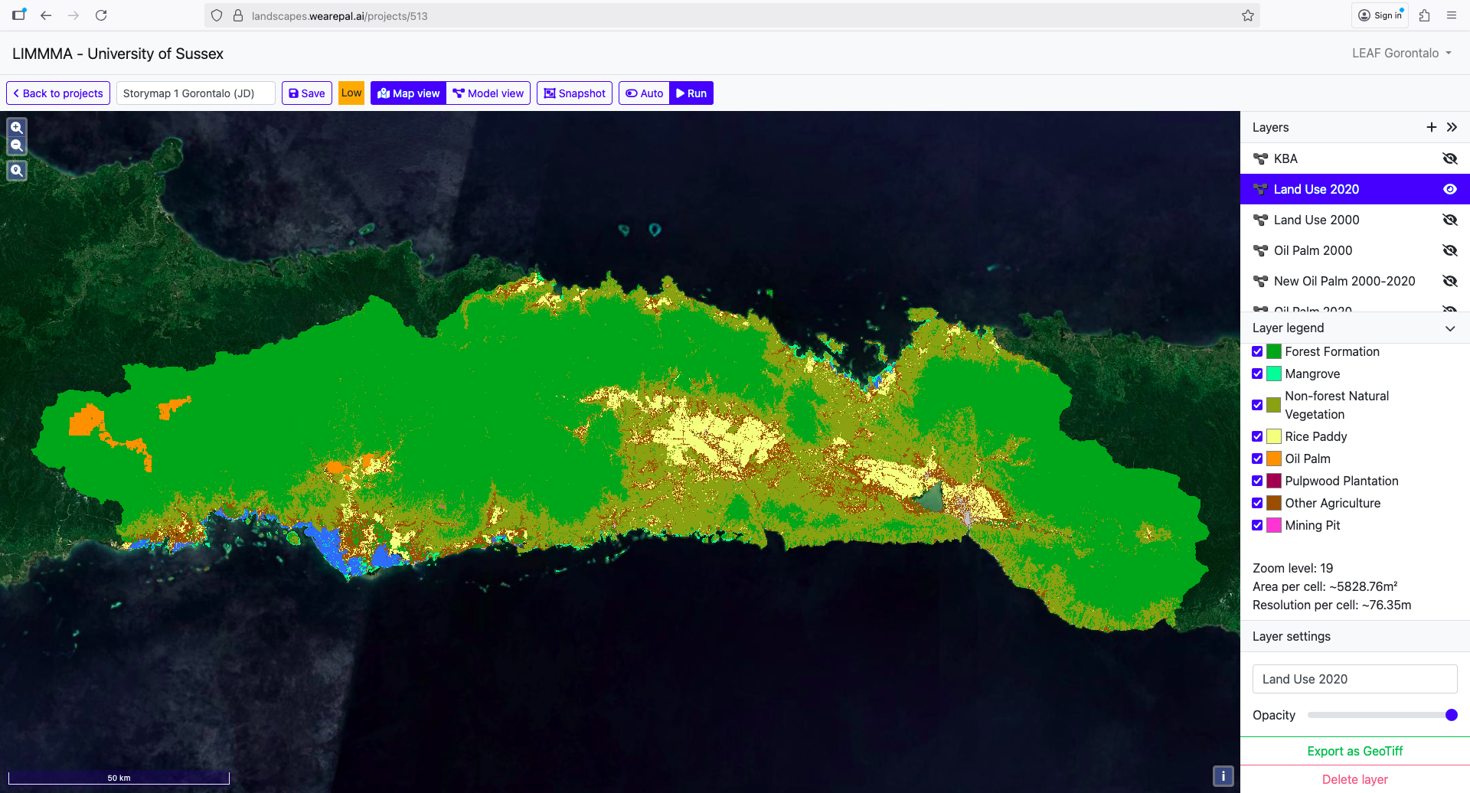This screenshot has width=1470, height=793.
Task: Click the map zoom in icon
Action: point(17,128)
